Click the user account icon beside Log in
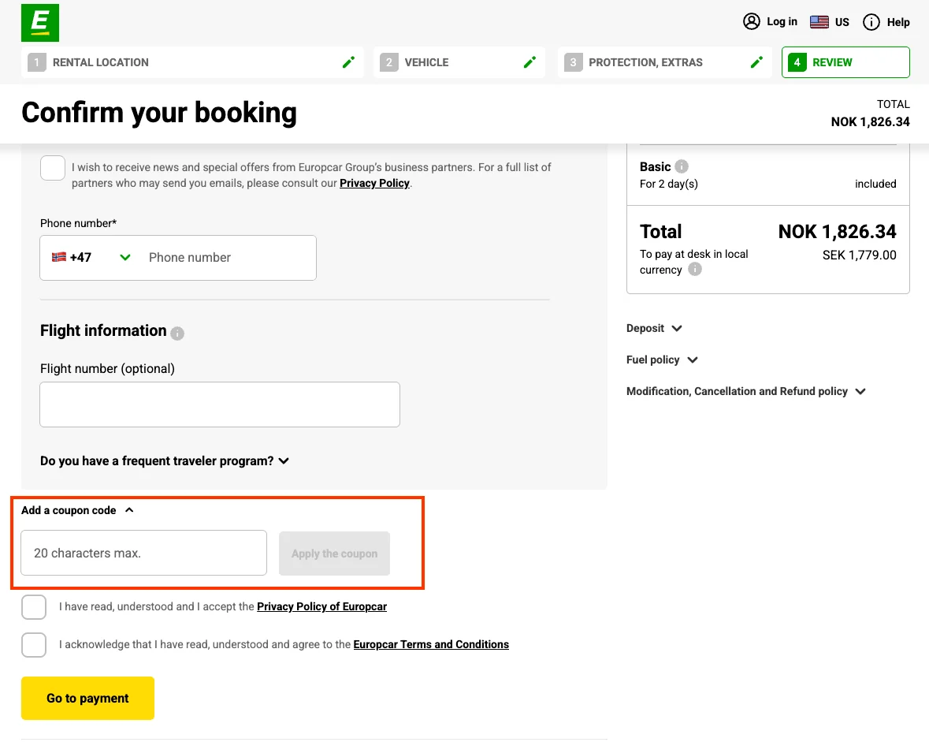Screen dimensions: 929x742 coord(751,21)
